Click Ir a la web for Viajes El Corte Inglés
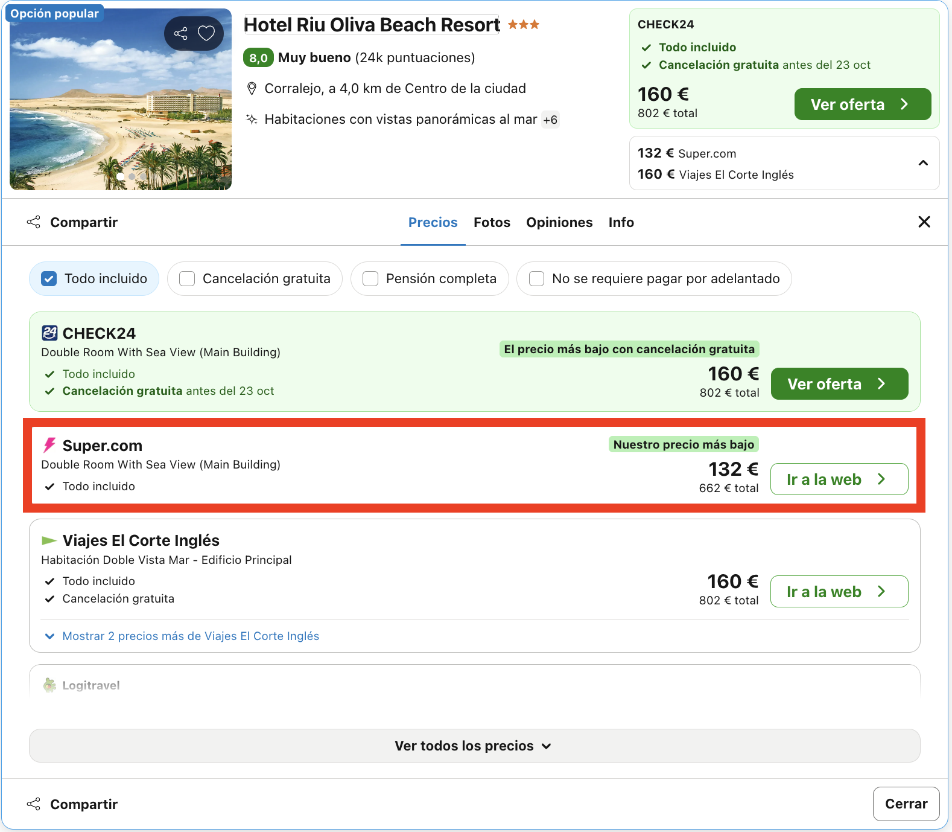The width and height of the screenshot is (952, 832). tap(839, 592)
